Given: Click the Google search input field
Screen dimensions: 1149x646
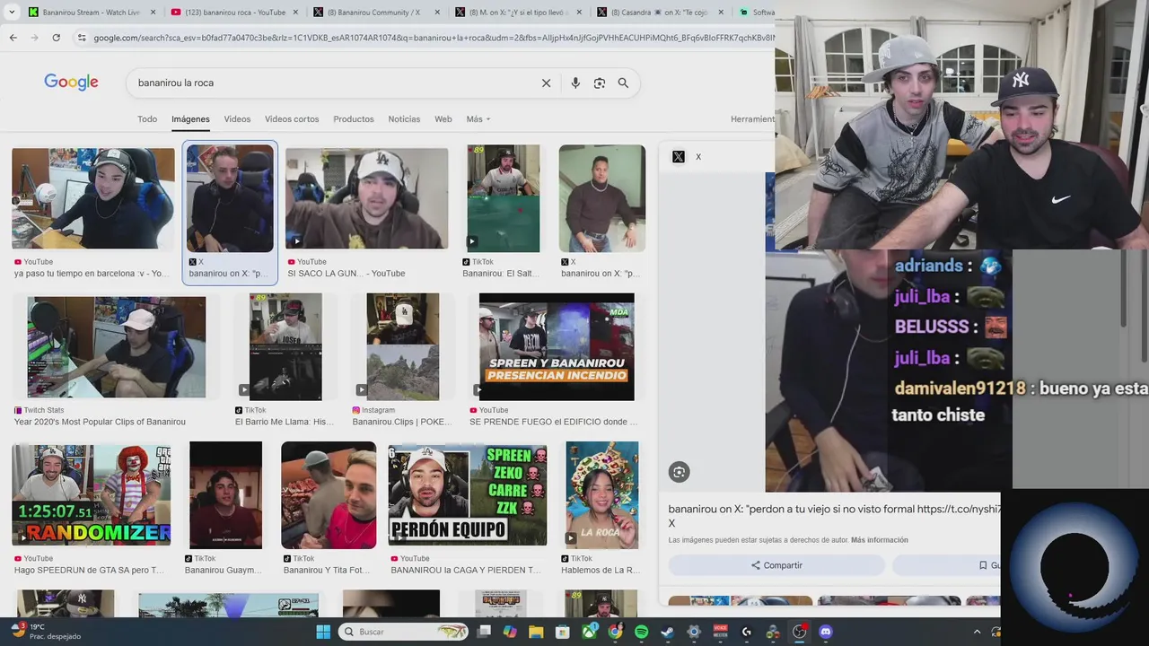Looking at the screenshot, I should pyautogui.click(x=332, y=83).
